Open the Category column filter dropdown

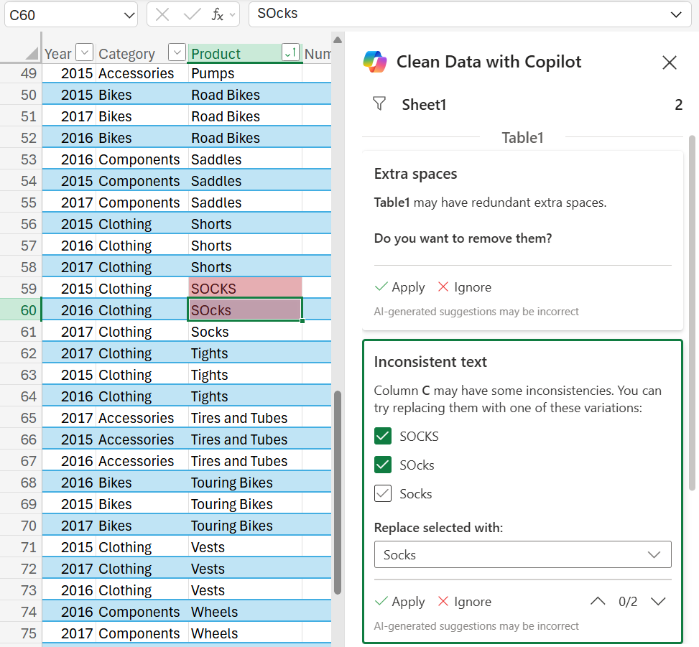(x=177, y=52)
